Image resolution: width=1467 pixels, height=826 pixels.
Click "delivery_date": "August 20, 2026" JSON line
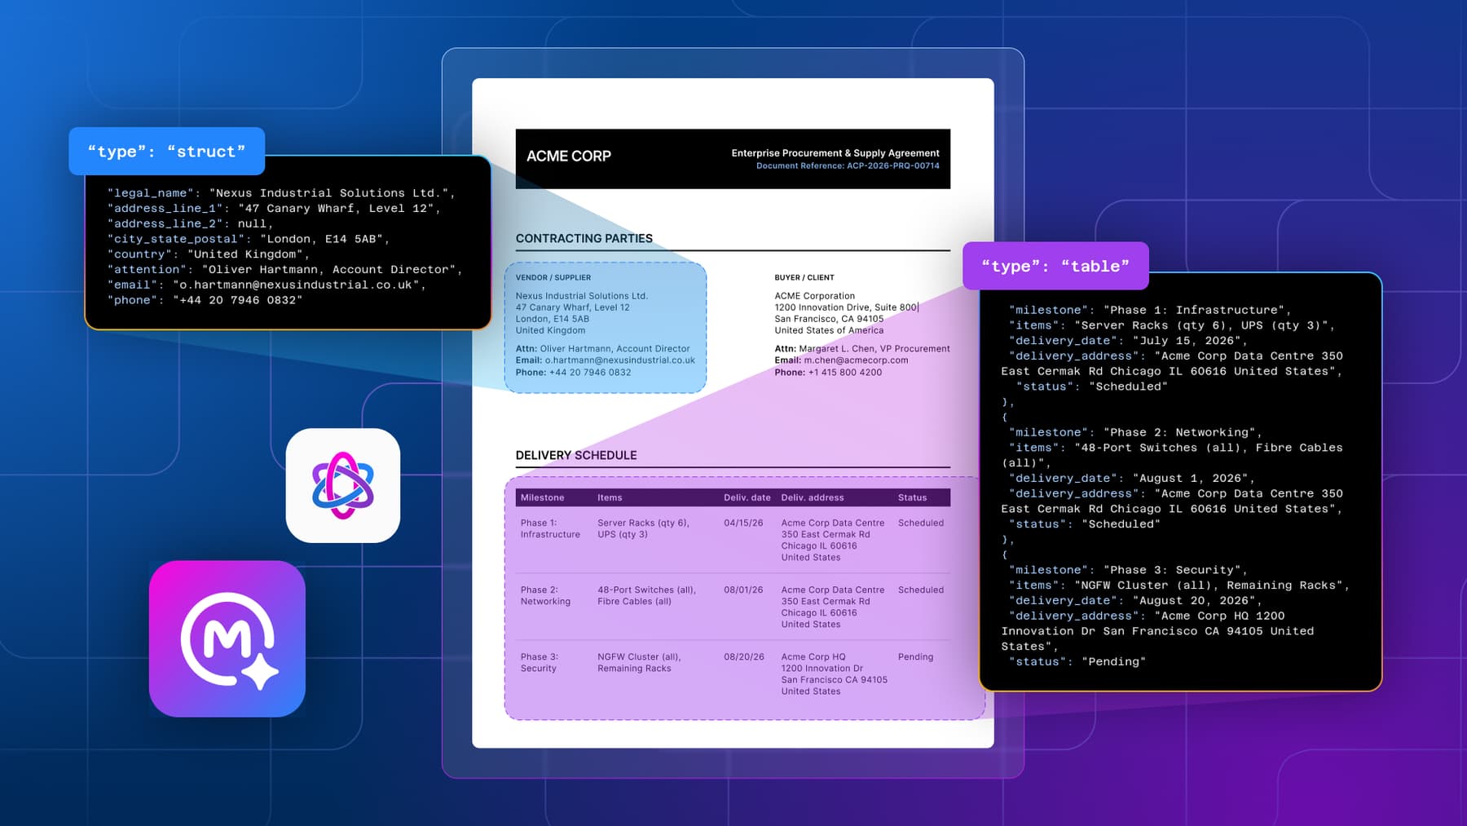click(x=1135, y=601)
